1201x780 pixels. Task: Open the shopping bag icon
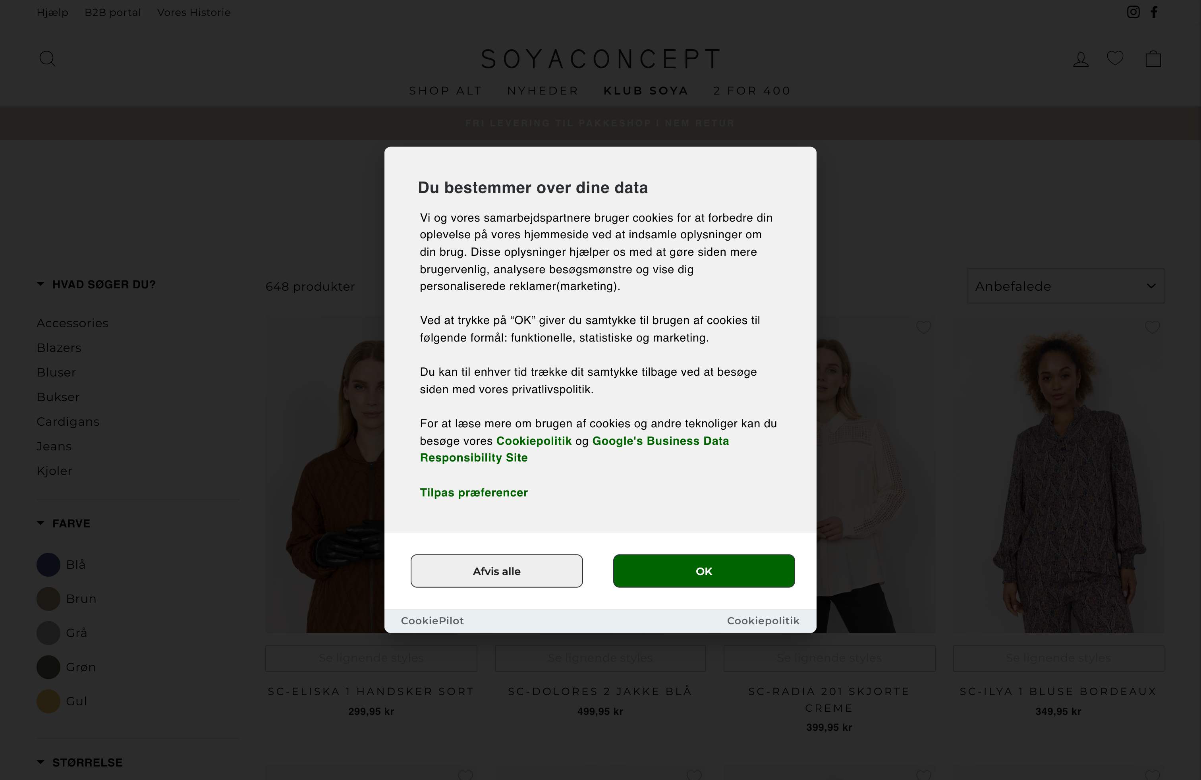click(1153, 59)
